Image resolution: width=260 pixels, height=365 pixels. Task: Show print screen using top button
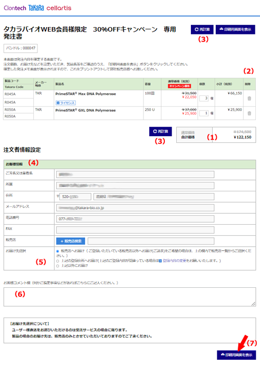point(236,30)
